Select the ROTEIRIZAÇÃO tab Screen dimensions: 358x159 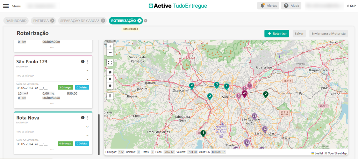tap(123, 21)
